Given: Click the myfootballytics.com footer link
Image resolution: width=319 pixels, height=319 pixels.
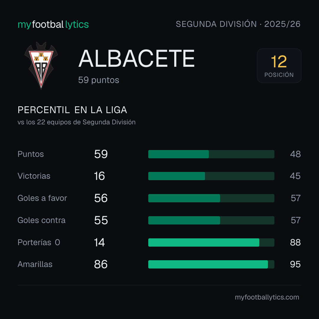Looking at the screenshot, I should click(267, 297).
